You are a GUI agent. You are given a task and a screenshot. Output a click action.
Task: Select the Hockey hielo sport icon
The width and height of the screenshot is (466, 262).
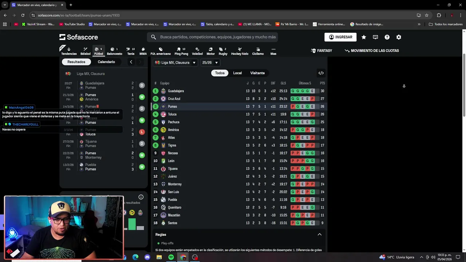click(x=240, y=51)
